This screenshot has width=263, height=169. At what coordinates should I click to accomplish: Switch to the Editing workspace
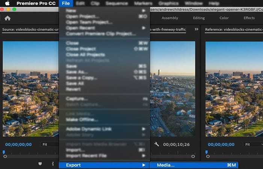click(x=199, y=18)
